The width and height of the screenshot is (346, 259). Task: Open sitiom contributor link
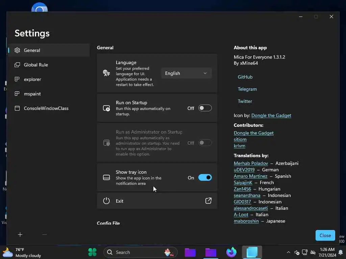tap(240, 139)
